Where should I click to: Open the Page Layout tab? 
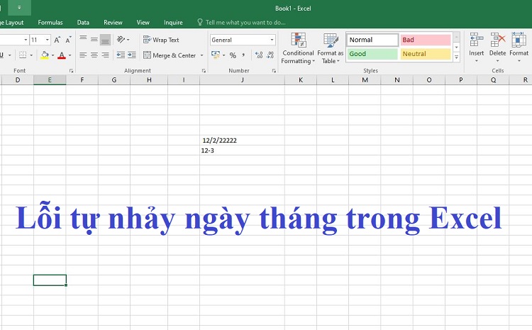(12, 23)
